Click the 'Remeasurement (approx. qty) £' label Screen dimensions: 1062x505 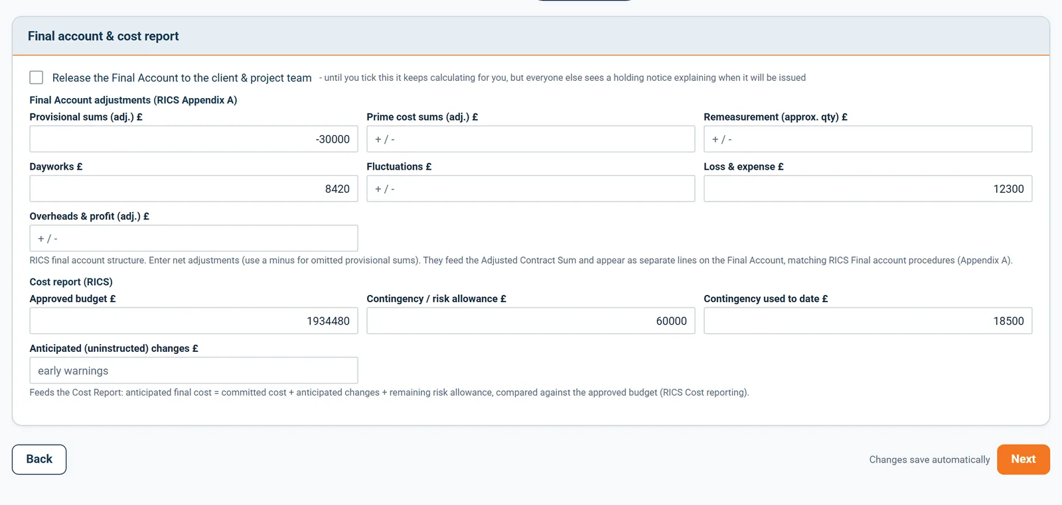tap(776, 117)
